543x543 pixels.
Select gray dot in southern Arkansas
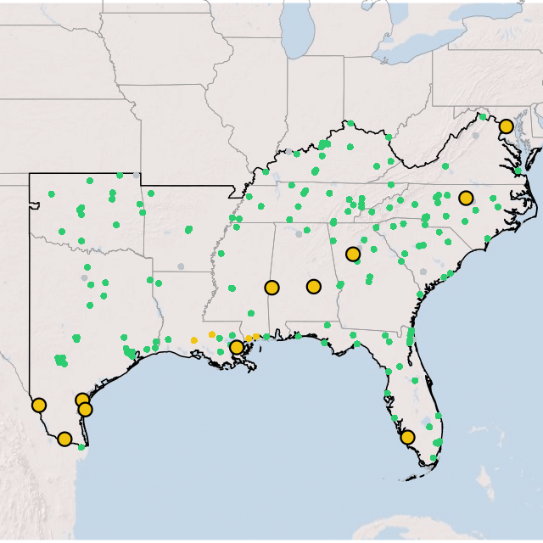181,266
